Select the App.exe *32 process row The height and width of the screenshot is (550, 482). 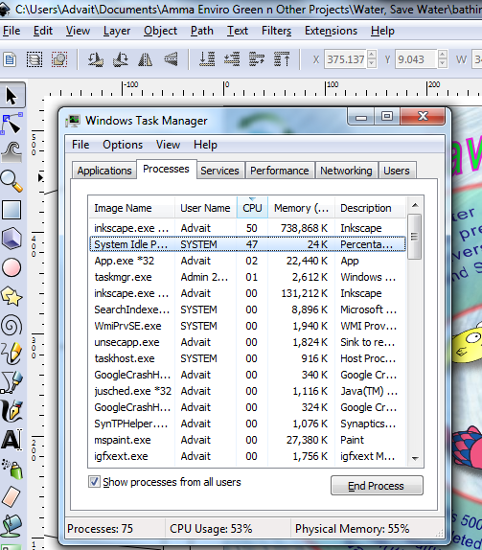point(247,261)
